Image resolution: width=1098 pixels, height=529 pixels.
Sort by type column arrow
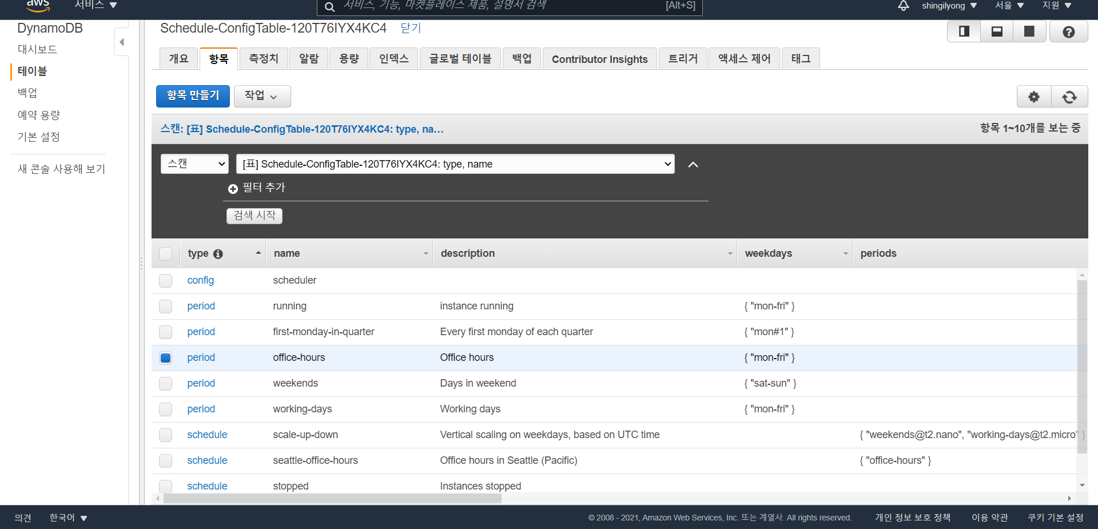(258, 253)
